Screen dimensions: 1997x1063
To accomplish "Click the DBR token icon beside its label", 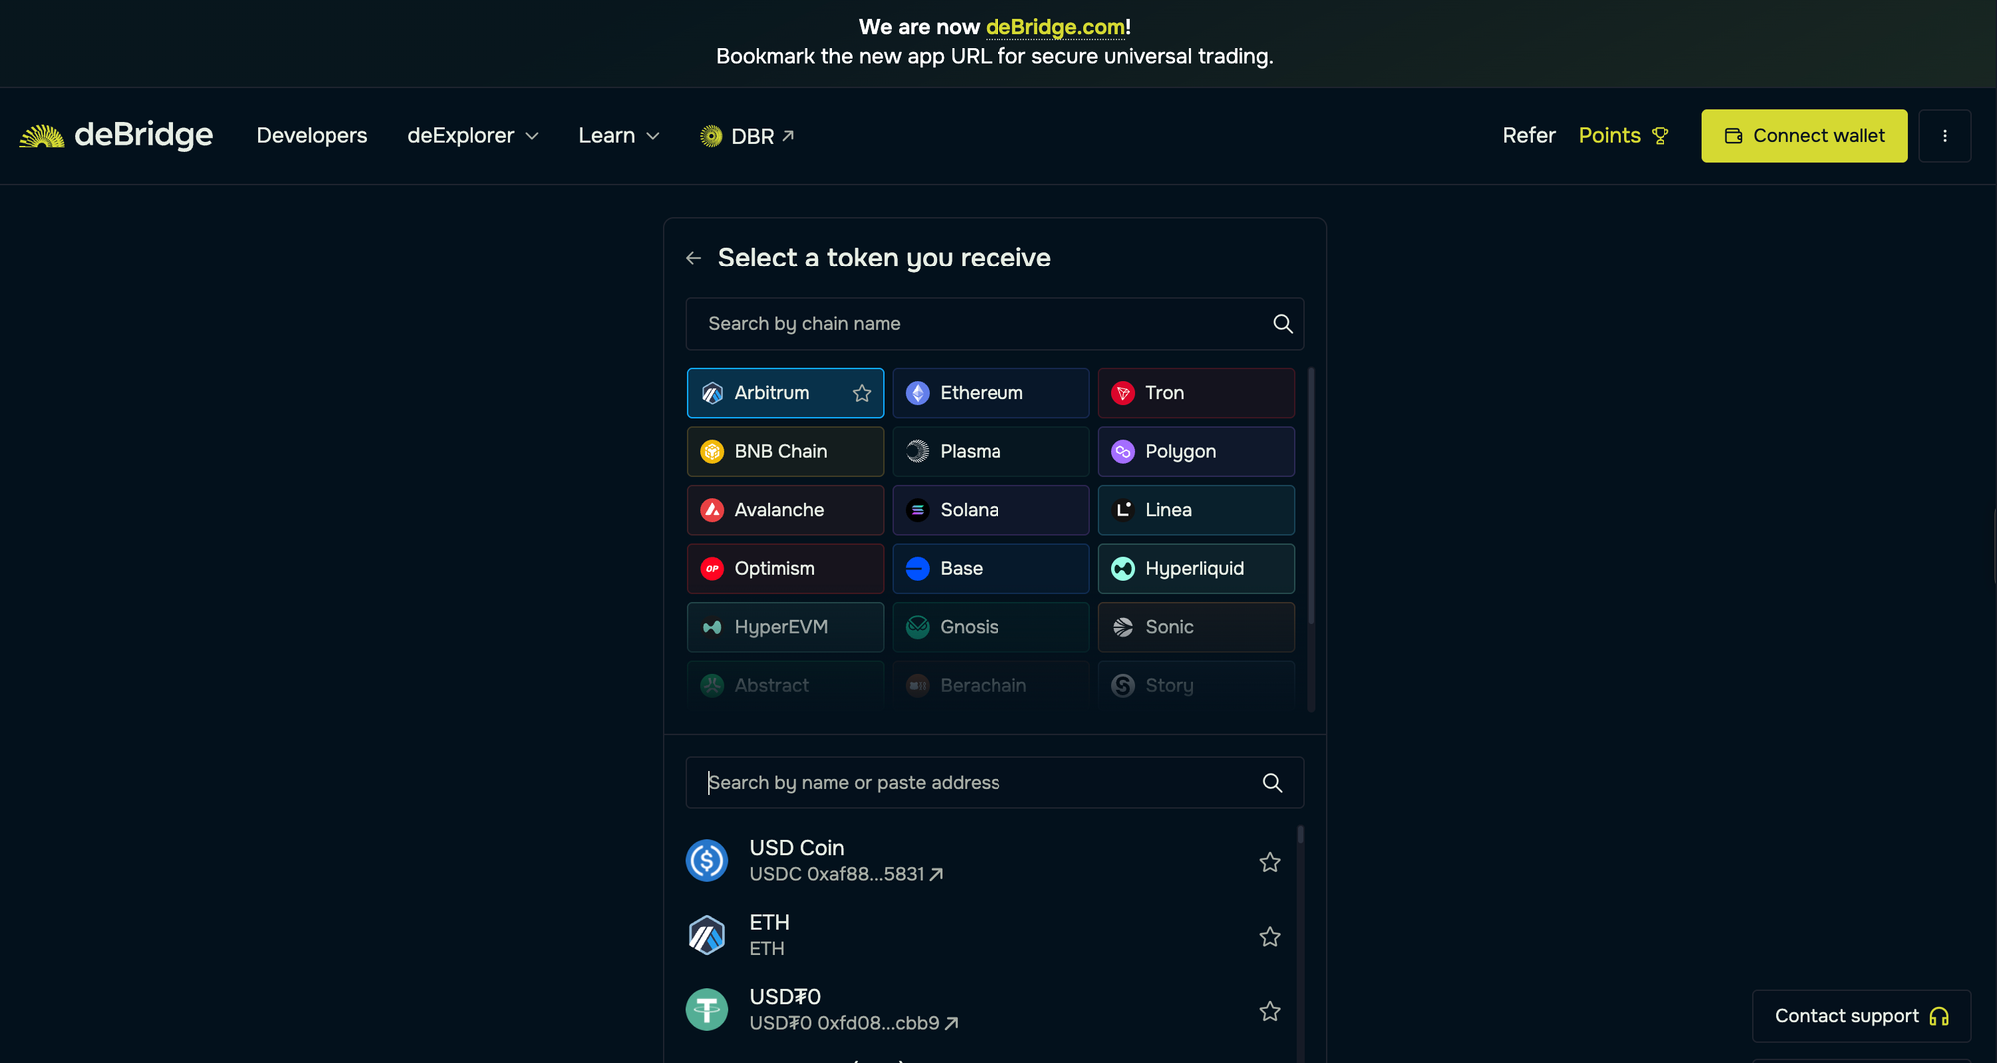I will tap(711, 135).
